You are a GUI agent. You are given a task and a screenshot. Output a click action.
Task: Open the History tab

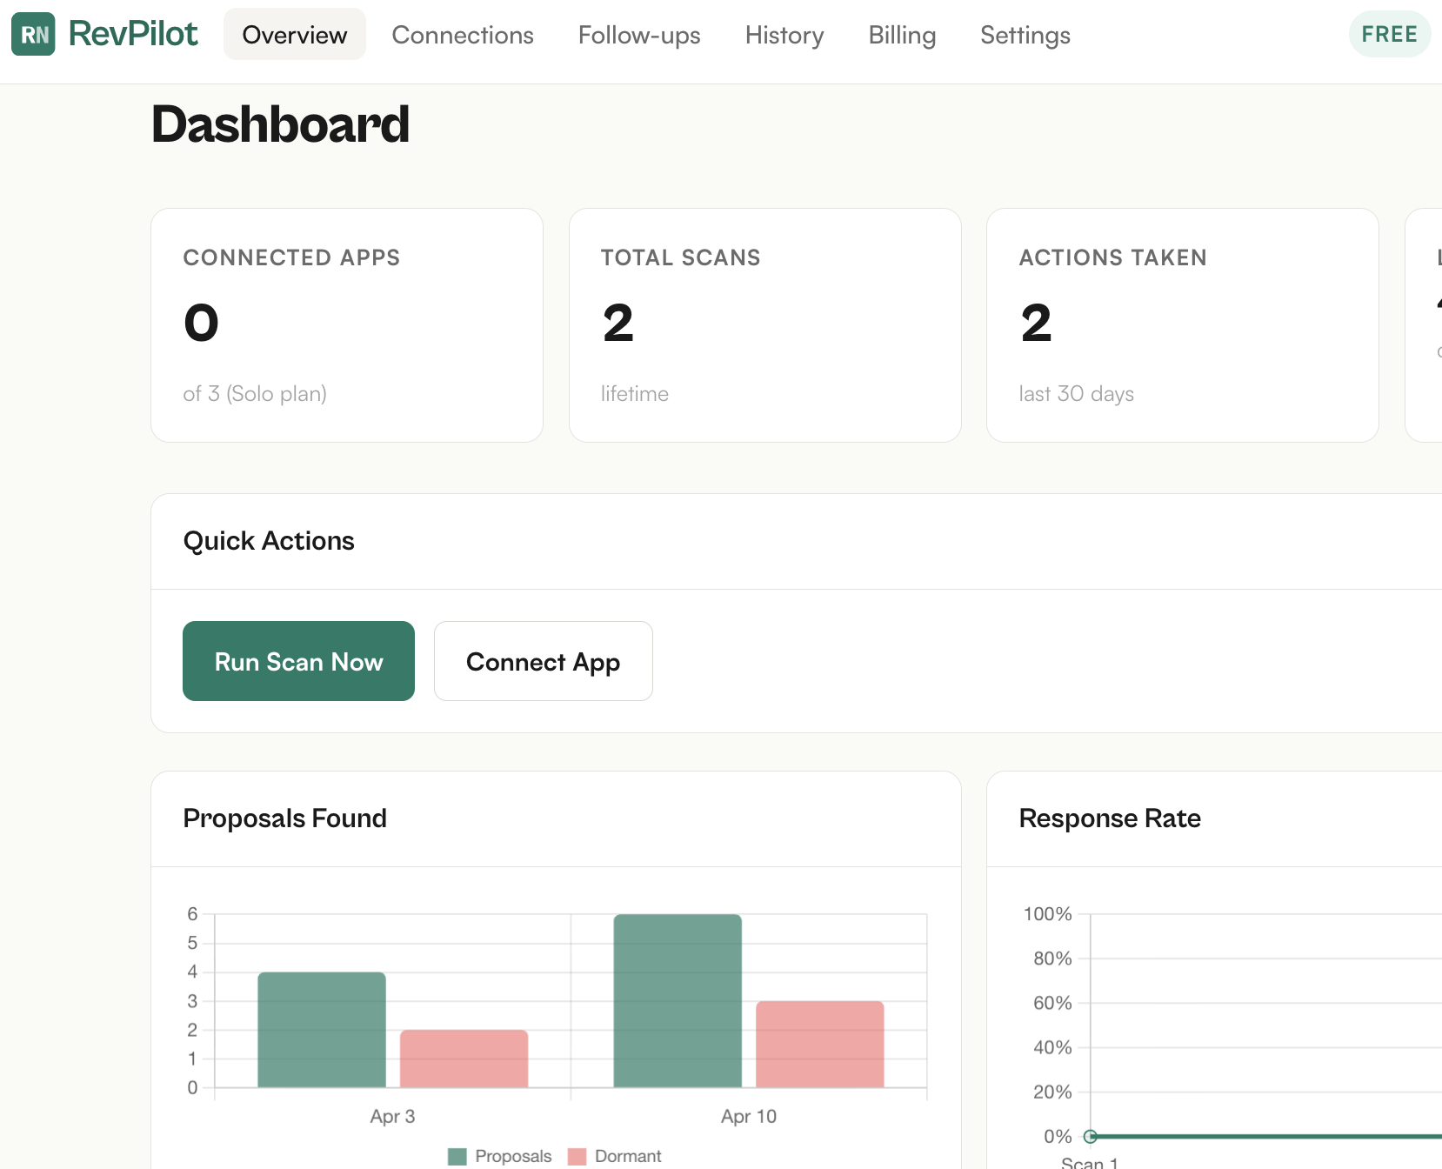(x=784, y=35)
